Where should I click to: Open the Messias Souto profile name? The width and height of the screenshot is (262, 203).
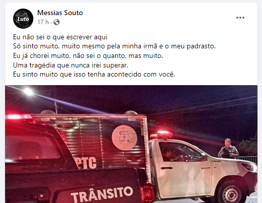tap(60, 13)
